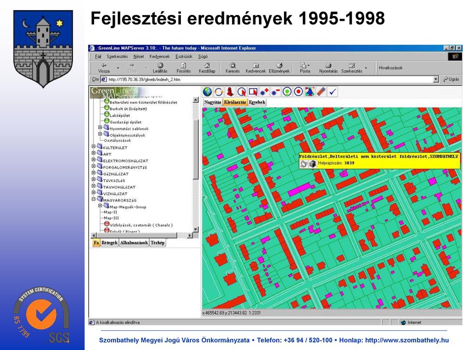Click the first grey icon in the yellow tooltip
Image resolution: width=463 pixels, height=350 pixels.
click(304, 163)
